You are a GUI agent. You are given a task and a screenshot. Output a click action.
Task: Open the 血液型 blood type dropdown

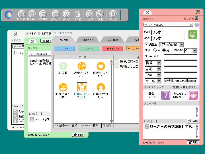[x=195, y=50]
